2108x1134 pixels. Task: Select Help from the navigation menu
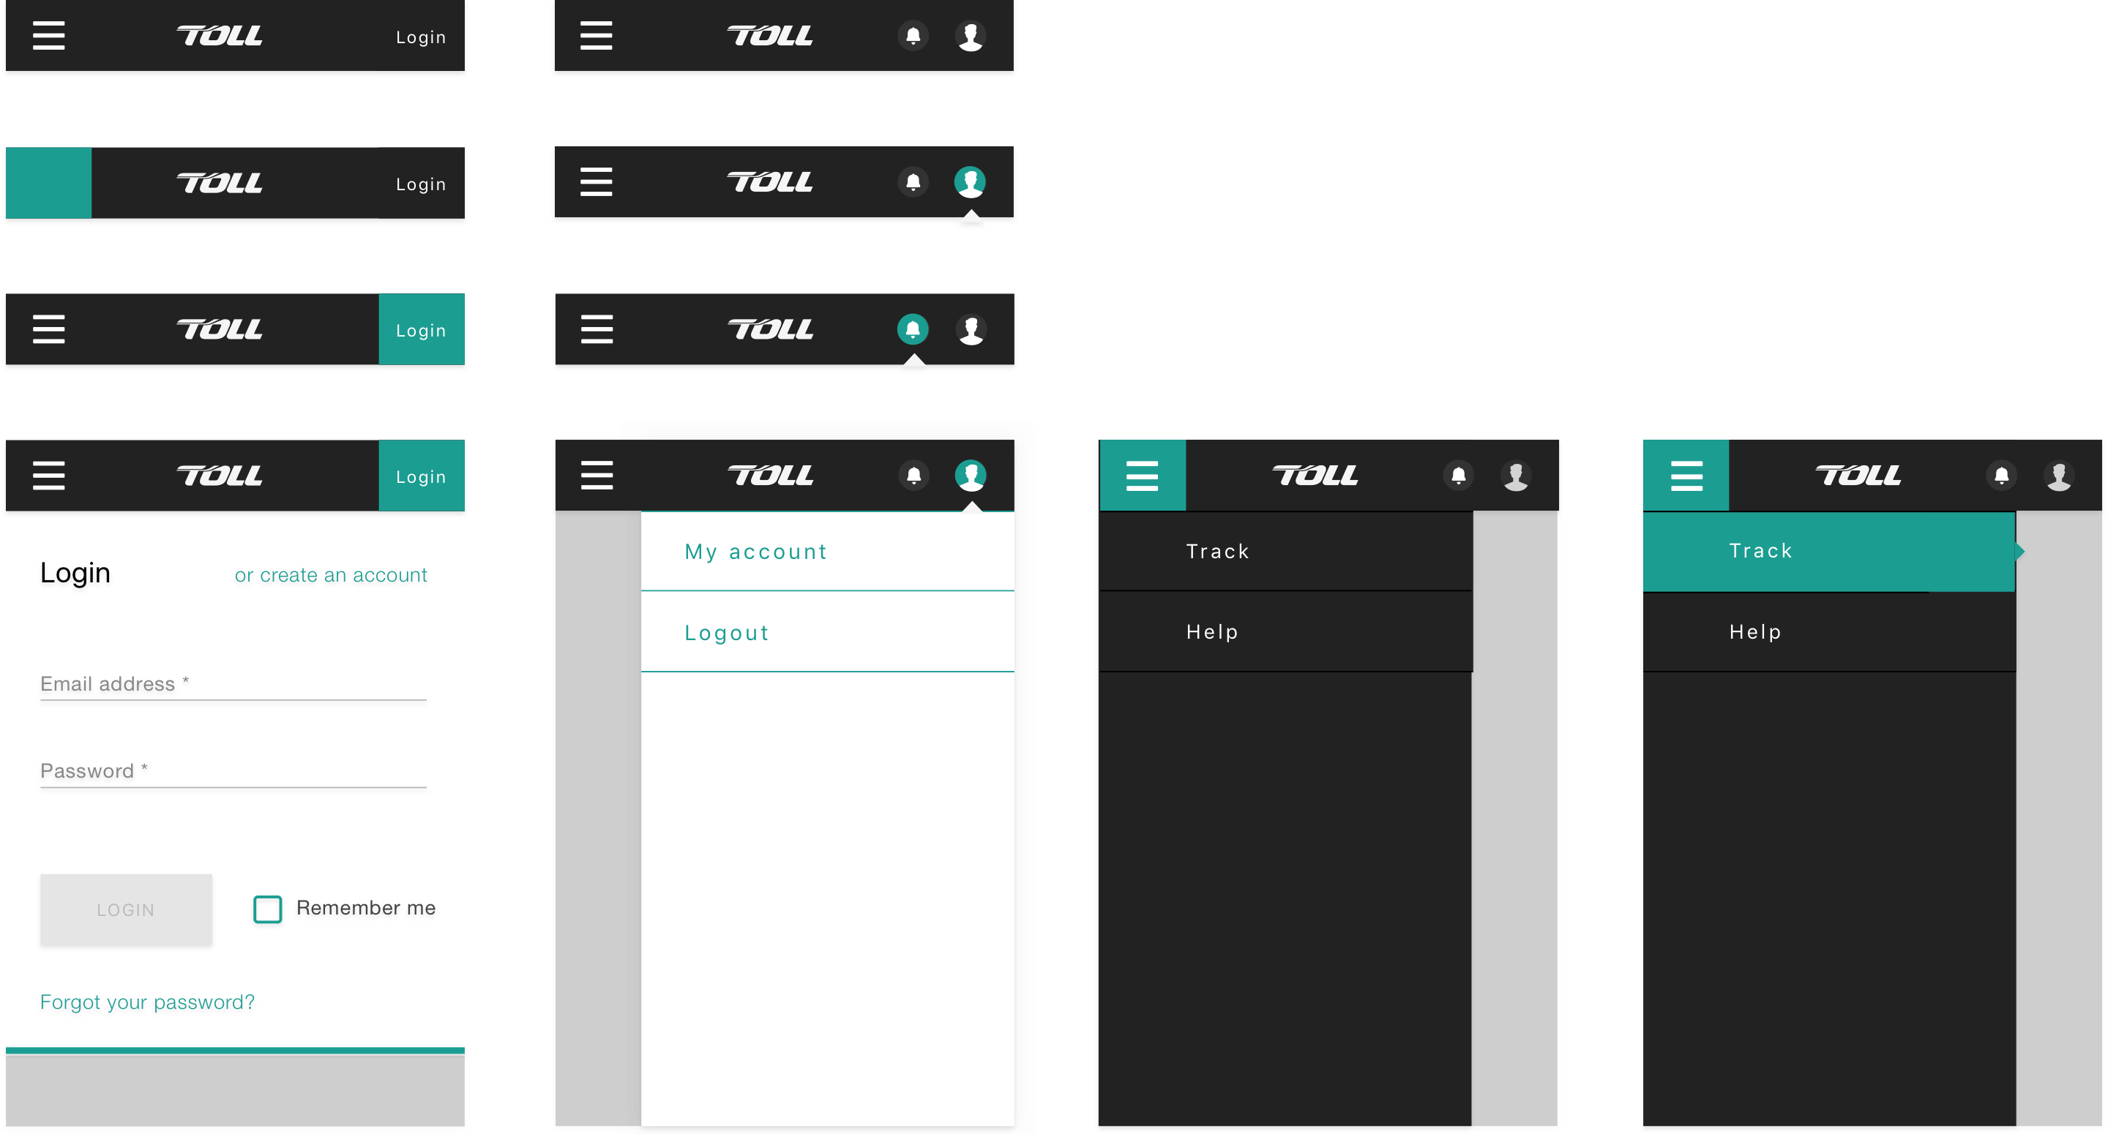tap(1213, 630)
